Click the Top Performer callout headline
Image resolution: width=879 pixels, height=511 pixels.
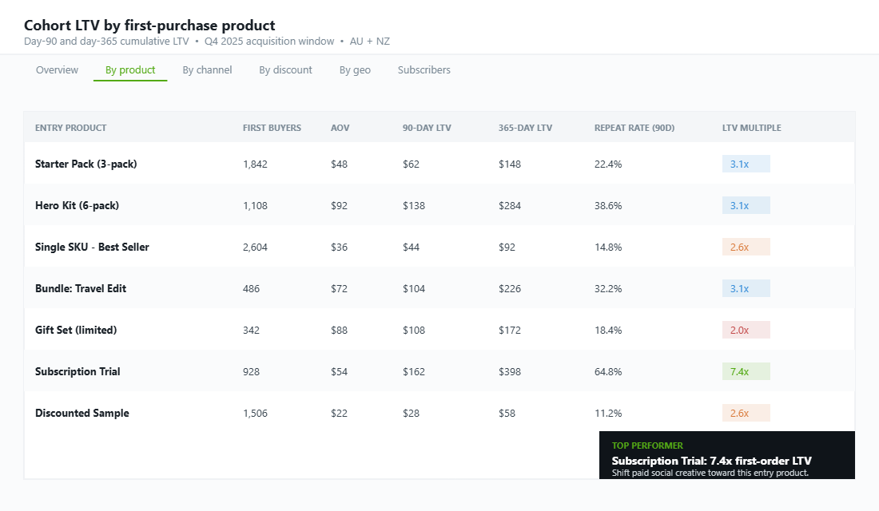(711, 461)
